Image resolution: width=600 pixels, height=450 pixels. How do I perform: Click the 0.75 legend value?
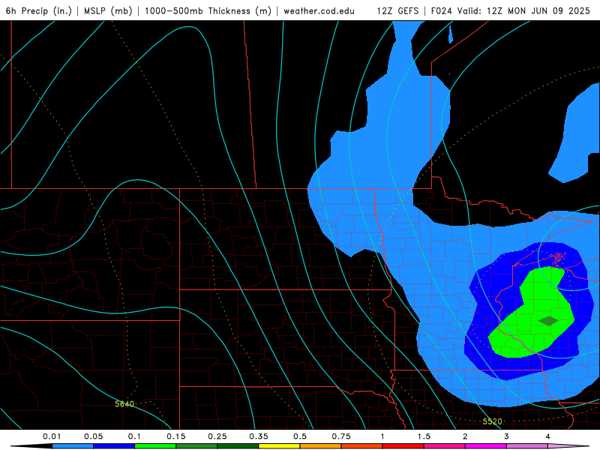(x=341, y=436)
